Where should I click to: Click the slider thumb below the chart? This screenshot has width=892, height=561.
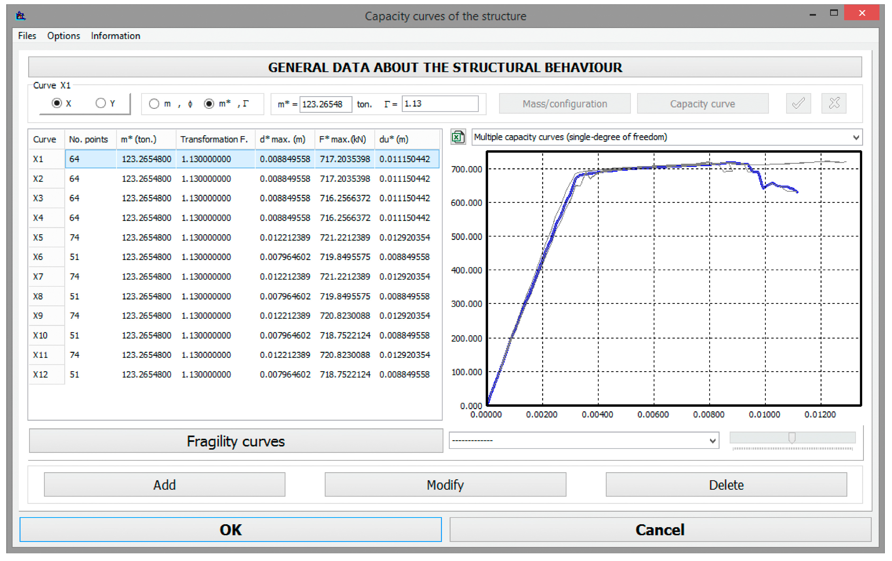(x=792, y=438)
